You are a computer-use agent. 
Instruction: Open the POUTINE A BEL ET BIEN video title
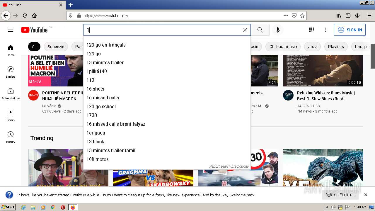click(x=63, y=96)
